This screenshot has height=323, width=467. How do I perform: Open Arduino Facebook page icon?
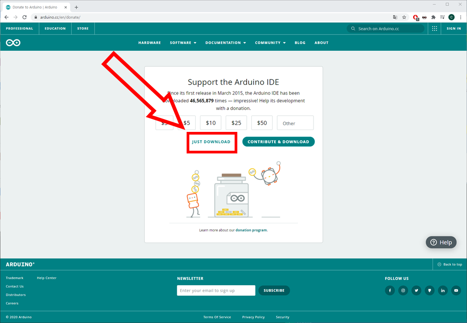(390, 291)
